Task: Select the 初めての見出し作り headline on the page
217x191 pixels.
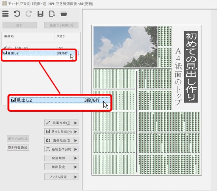Action: click(x=191, y=67)
